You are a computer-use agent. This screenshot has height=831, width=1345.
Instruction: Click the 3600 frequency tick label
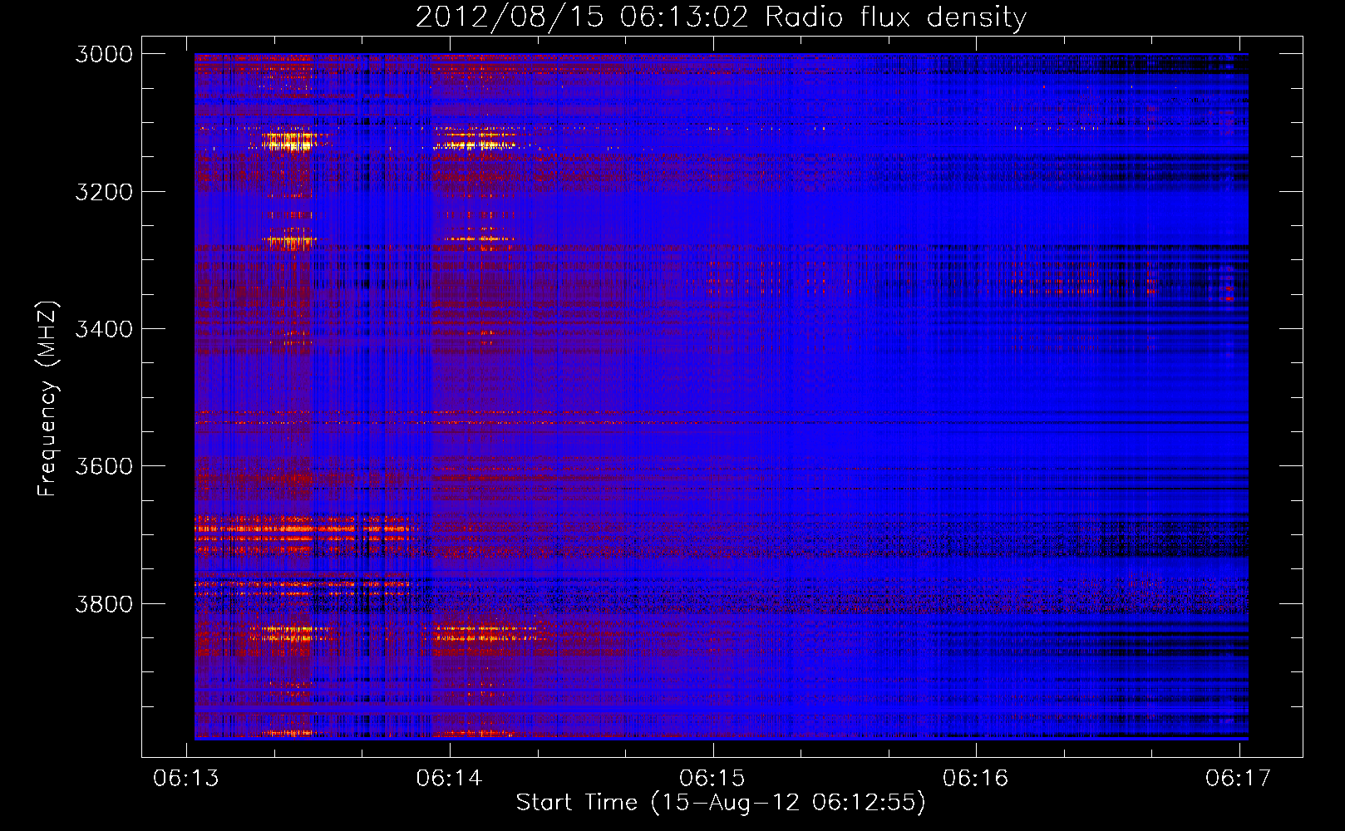point(104,466)
